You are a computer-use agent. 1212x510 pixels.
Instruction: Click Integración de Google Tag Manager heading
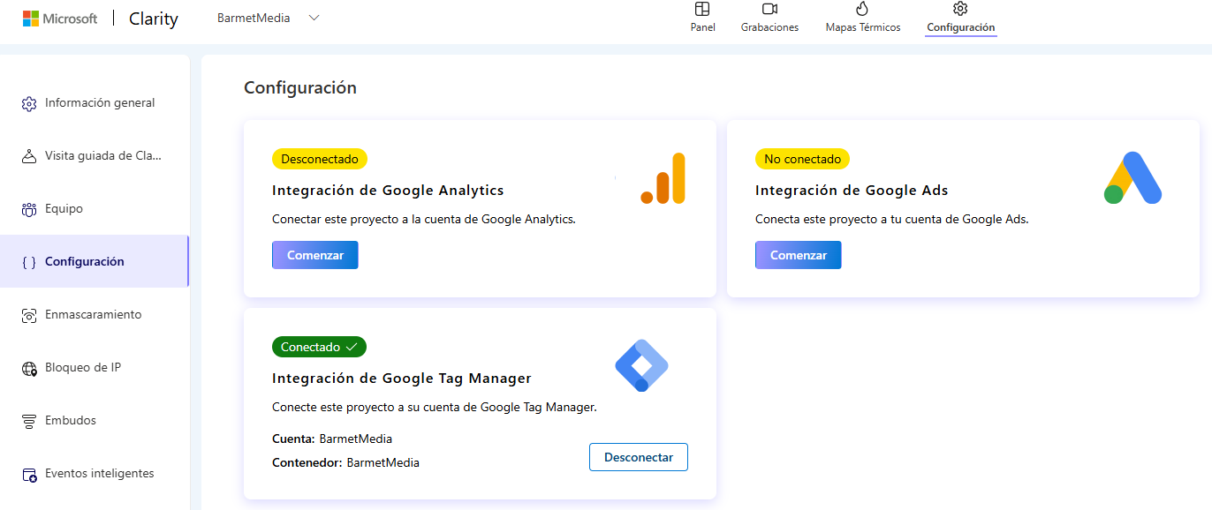[x=402, y=378]
